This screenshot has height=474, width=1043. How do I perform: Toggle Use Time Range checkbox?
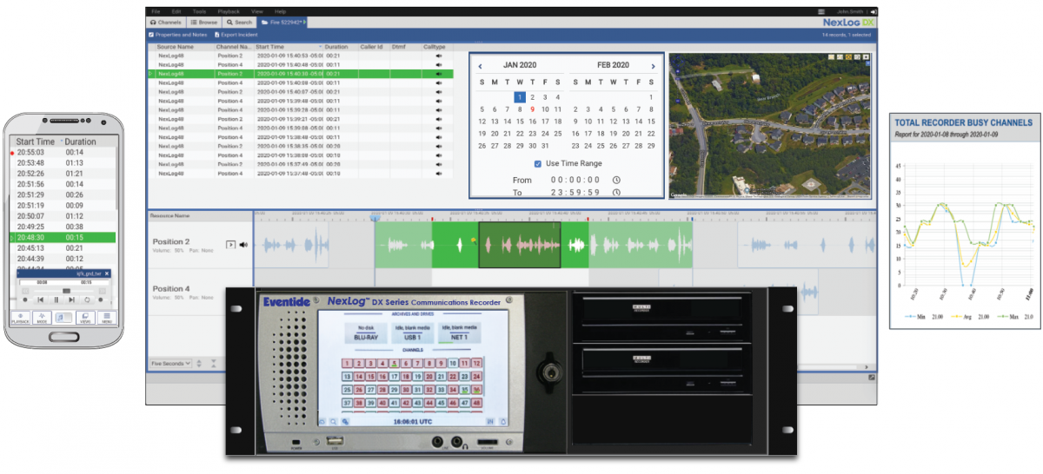click(538, 163)
